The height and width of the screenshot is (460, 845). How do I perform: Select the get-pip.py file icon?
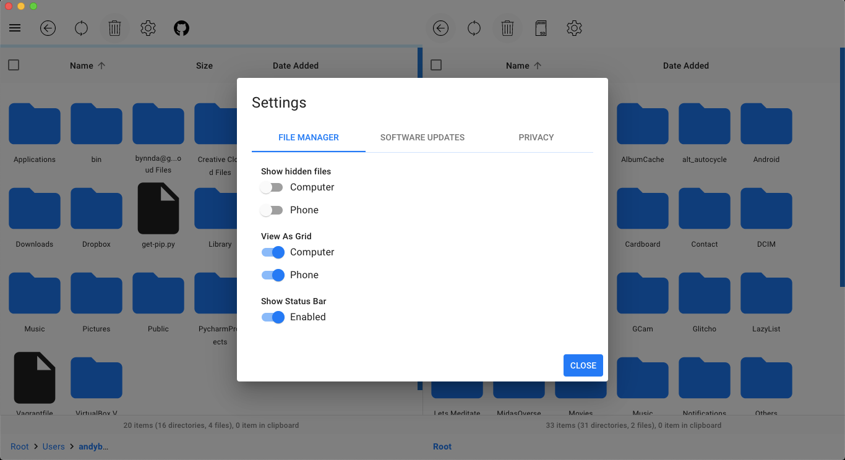point(158,208)
